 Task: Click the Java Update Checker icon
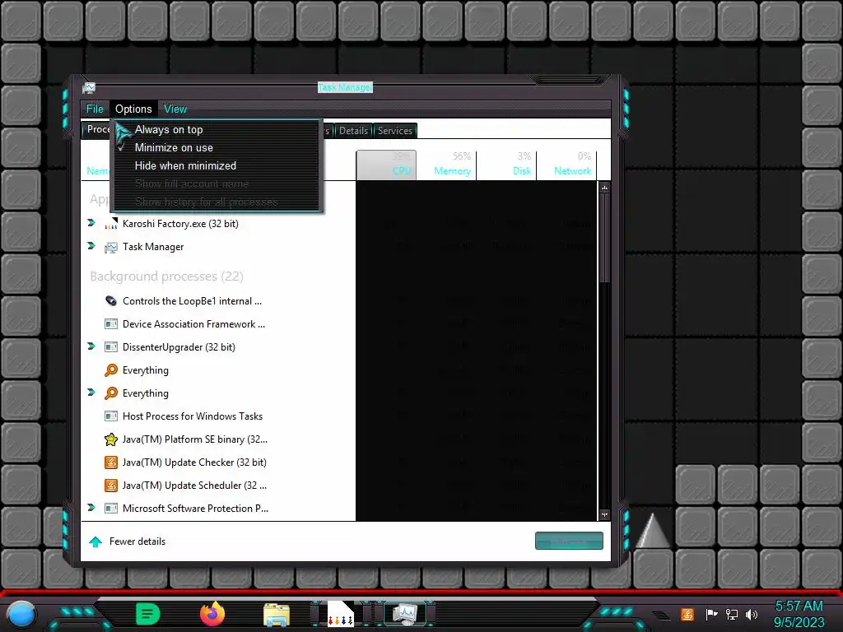111,462
